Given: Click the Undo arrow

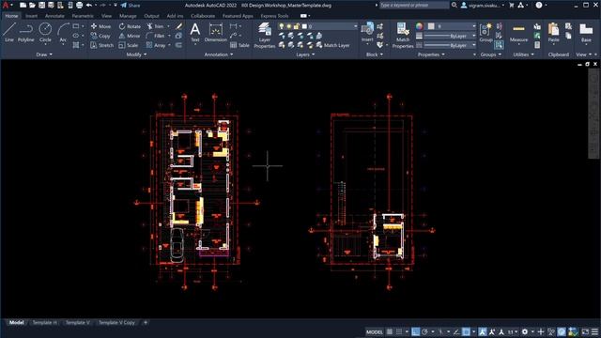Looking at the screenshot, I should (x=89, y=6).
